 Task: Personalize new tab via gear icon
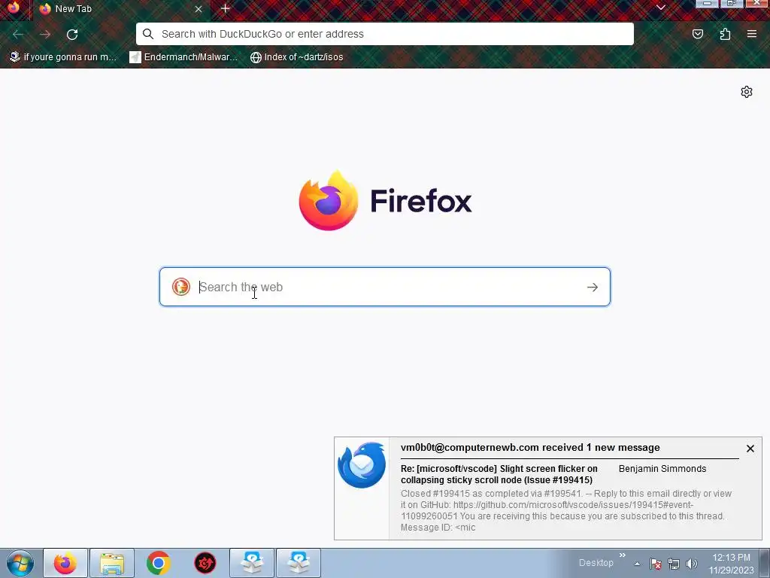[x=747, y=92]
